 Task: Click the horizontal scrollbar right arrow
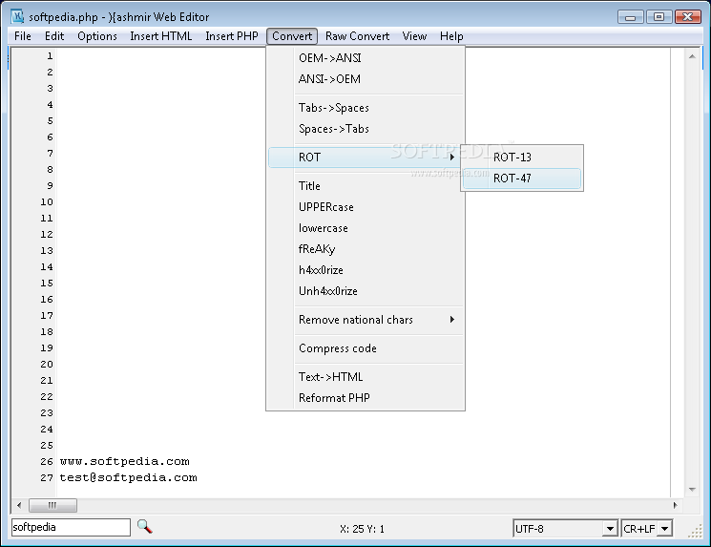(x=675, y=505)
